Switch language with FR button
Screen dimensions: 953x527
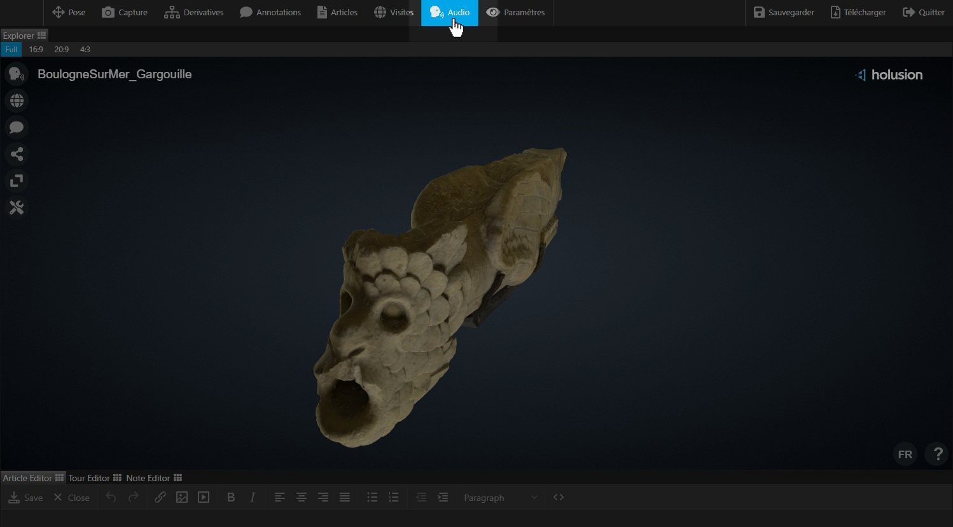[905, 454]
